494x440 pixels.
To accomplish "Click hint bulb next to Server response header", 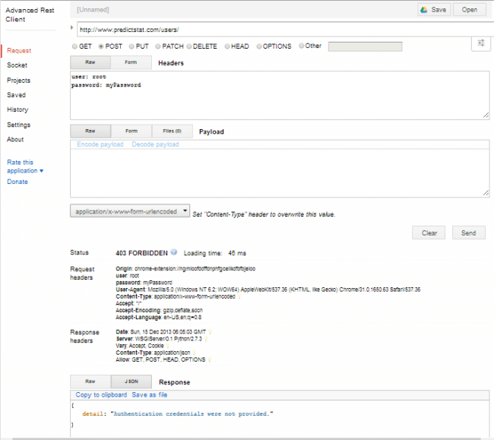I will point(206,339).
